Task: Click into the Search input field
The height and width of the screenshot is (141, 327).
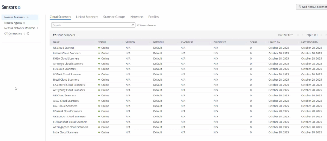Action: coord(91,25)
